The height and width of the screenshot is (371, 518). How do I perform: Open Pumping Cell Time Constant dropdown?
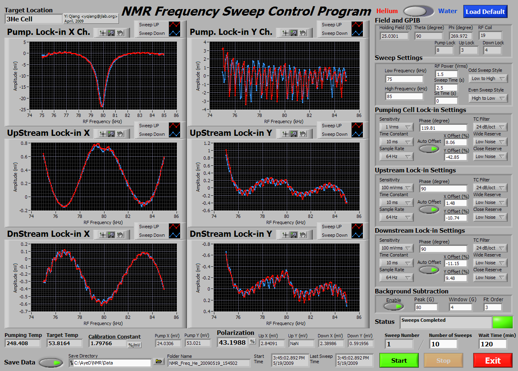(x=396, y=142)
